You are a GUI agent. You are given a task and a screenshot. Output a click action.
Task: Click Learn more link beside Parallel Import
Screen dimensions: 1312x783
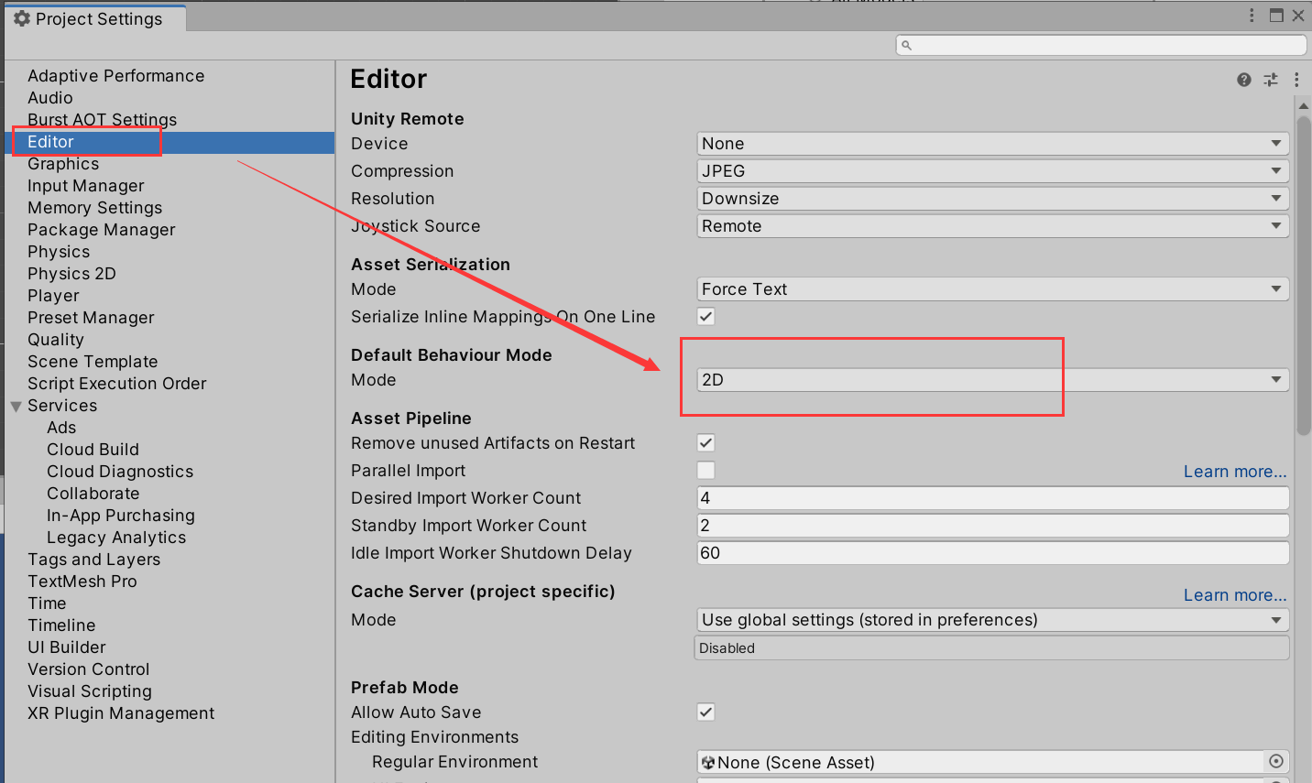(x=1235, y=472)
